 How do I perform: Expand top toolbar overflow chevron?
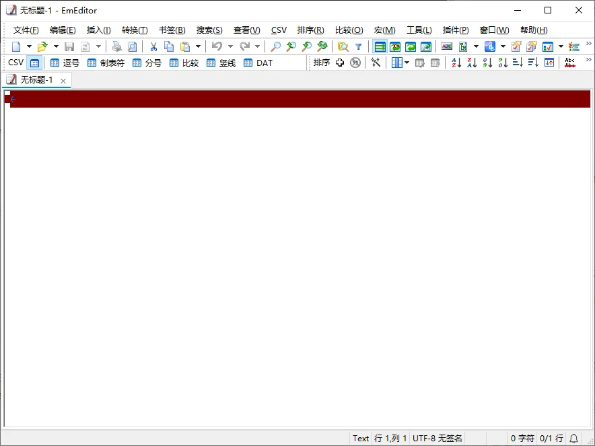click(588, 44)
